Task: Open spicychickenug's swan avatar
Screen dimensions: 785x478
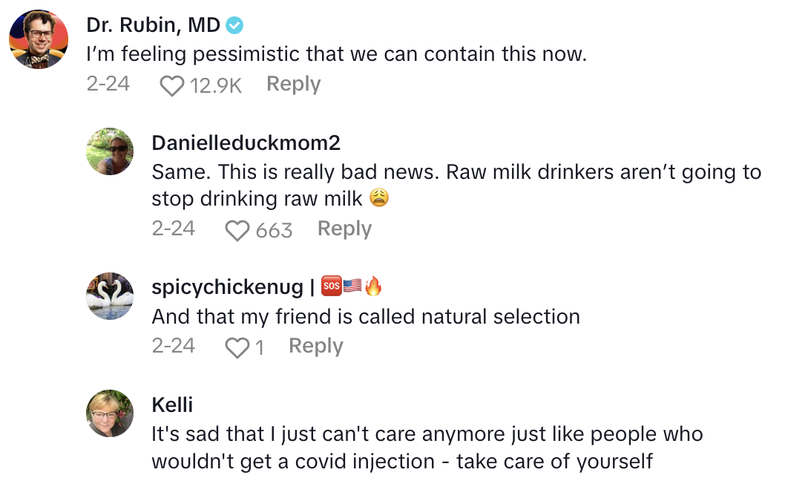Action: (x=110, y=295)
